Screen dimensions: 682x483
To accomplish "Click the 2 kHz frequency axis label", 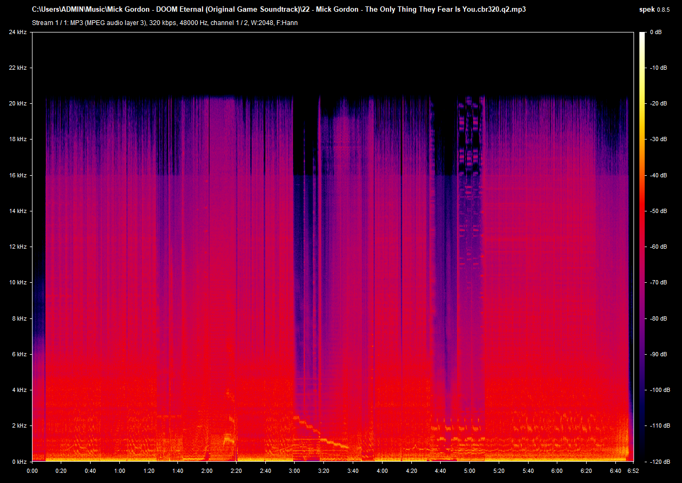I will click(19, 425).
